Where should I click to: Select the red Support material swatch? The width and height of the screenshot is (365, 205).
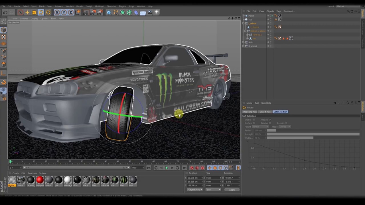[40, 180]
